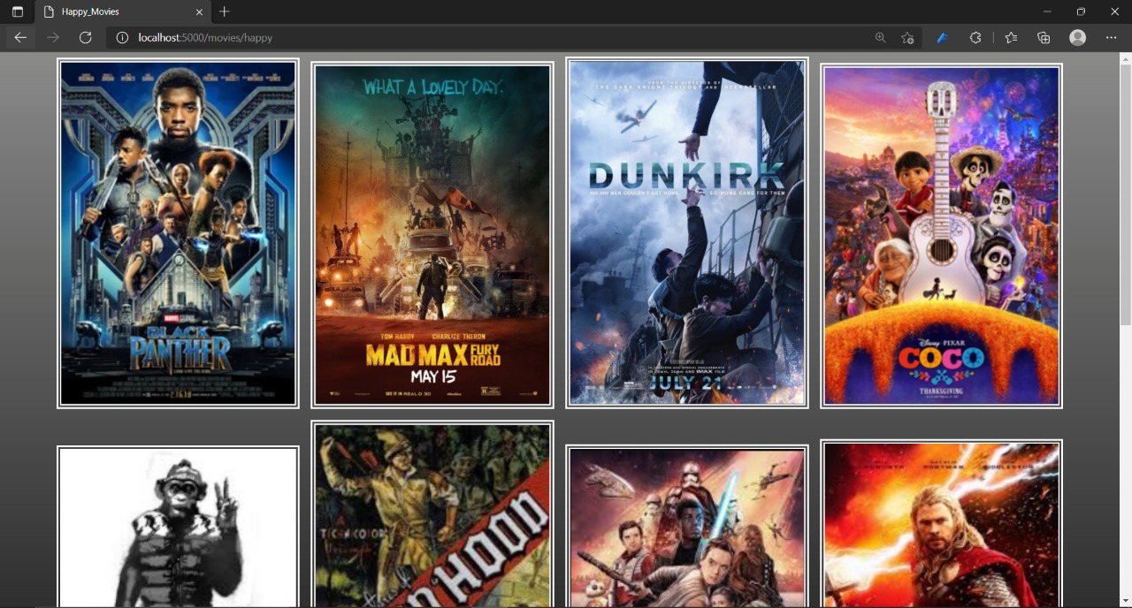Select the black-and-white ape poster
The image size is (1132, 608).
[178, 527]
